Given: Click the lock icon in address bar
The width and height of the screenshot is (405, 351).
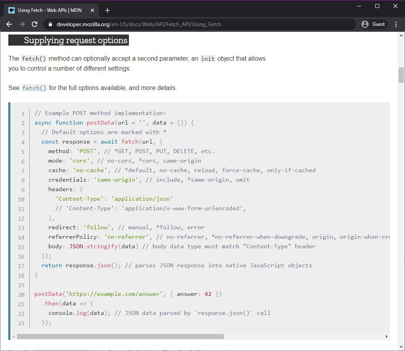Looking at the screenshot, I should [50, 24].
